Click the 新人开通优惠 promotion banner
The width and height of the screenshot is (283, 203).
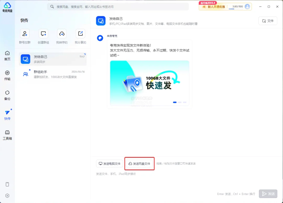tap(214, 7)
